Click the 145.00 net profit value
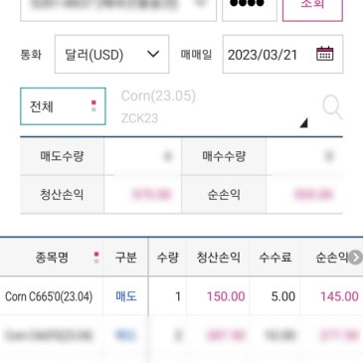Screen dimensions: 363x363 (x=339, y=296)
